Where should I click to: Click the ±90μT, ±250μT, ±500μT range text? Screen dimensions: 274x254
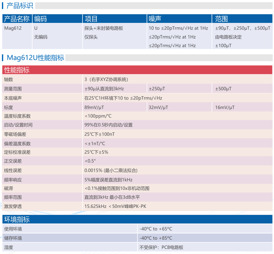tap(243, 28)
